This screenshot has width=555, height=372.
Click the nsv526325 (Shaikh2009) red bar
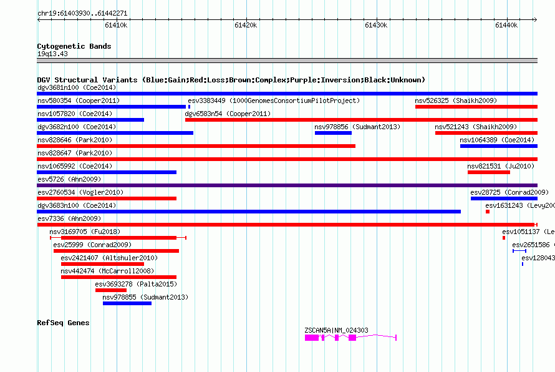point(476,107)
